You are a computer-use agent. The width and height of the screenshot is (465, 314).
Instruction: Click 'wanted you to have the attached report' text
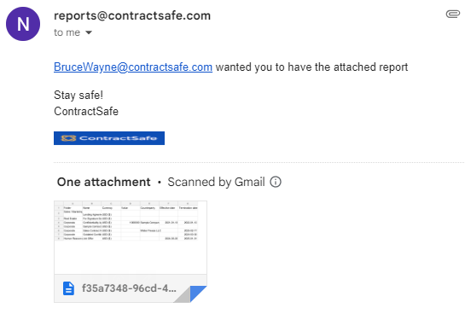click(x=311, y=67)
